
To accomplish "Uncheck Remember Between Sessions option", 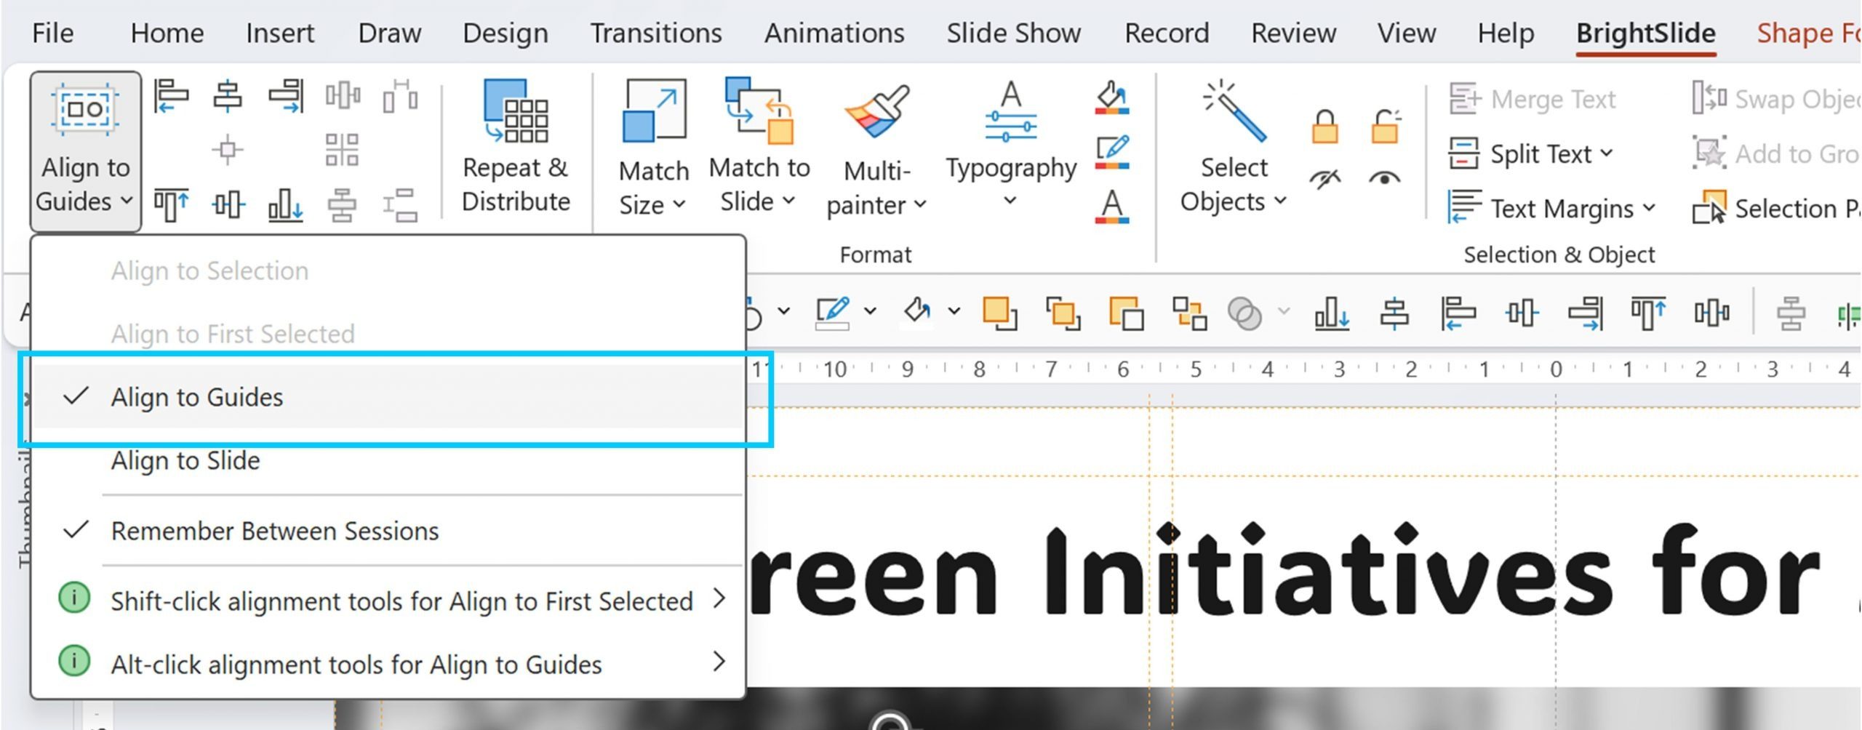I will (274, 531).
